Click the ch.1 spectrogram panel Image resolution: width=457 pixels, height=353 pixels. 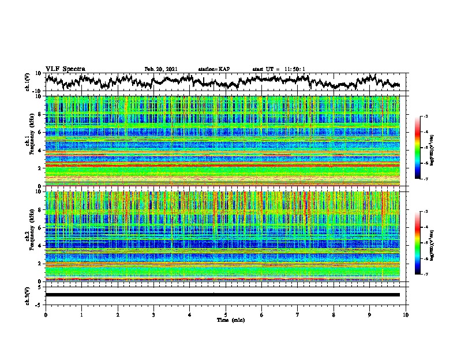click(223, 141)
